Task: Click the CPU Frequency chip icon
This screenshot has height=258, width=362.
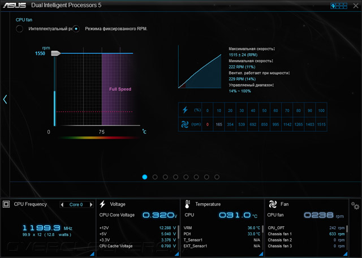Action: pyautogui.click(x=6, y=204)
